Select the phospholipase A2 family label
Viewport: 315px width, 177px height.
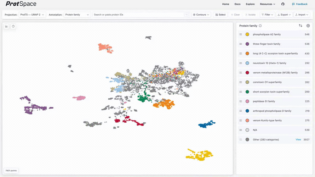click(267, 35)
